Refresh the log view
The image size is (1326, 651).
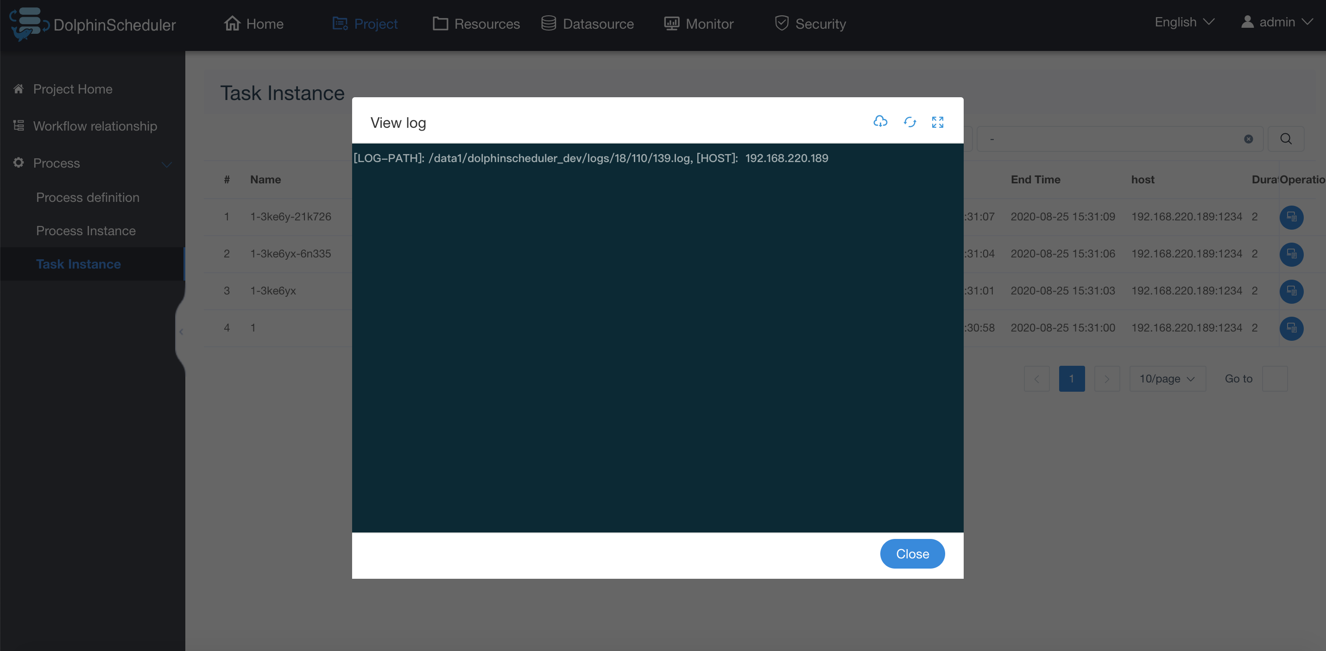pos(909,122)
